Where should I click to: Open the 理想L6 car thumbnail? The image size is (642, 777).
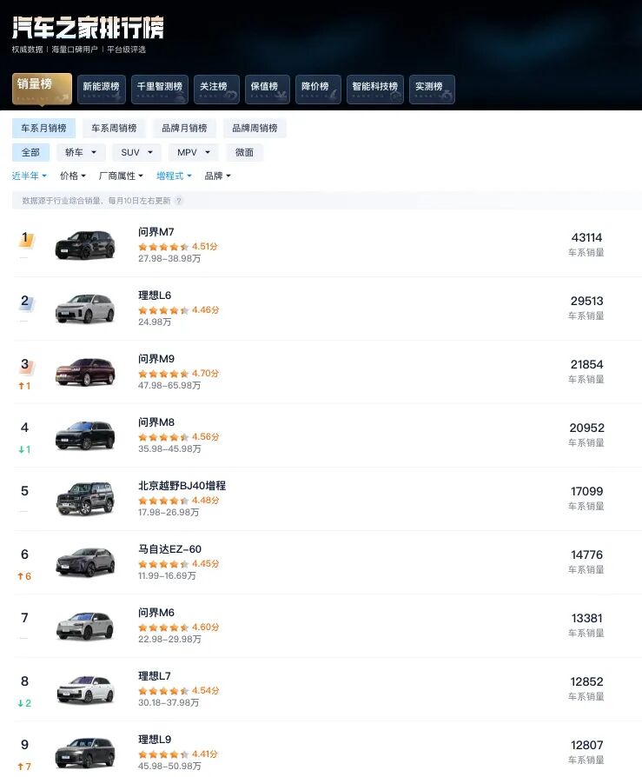click(x=85, y=309)
